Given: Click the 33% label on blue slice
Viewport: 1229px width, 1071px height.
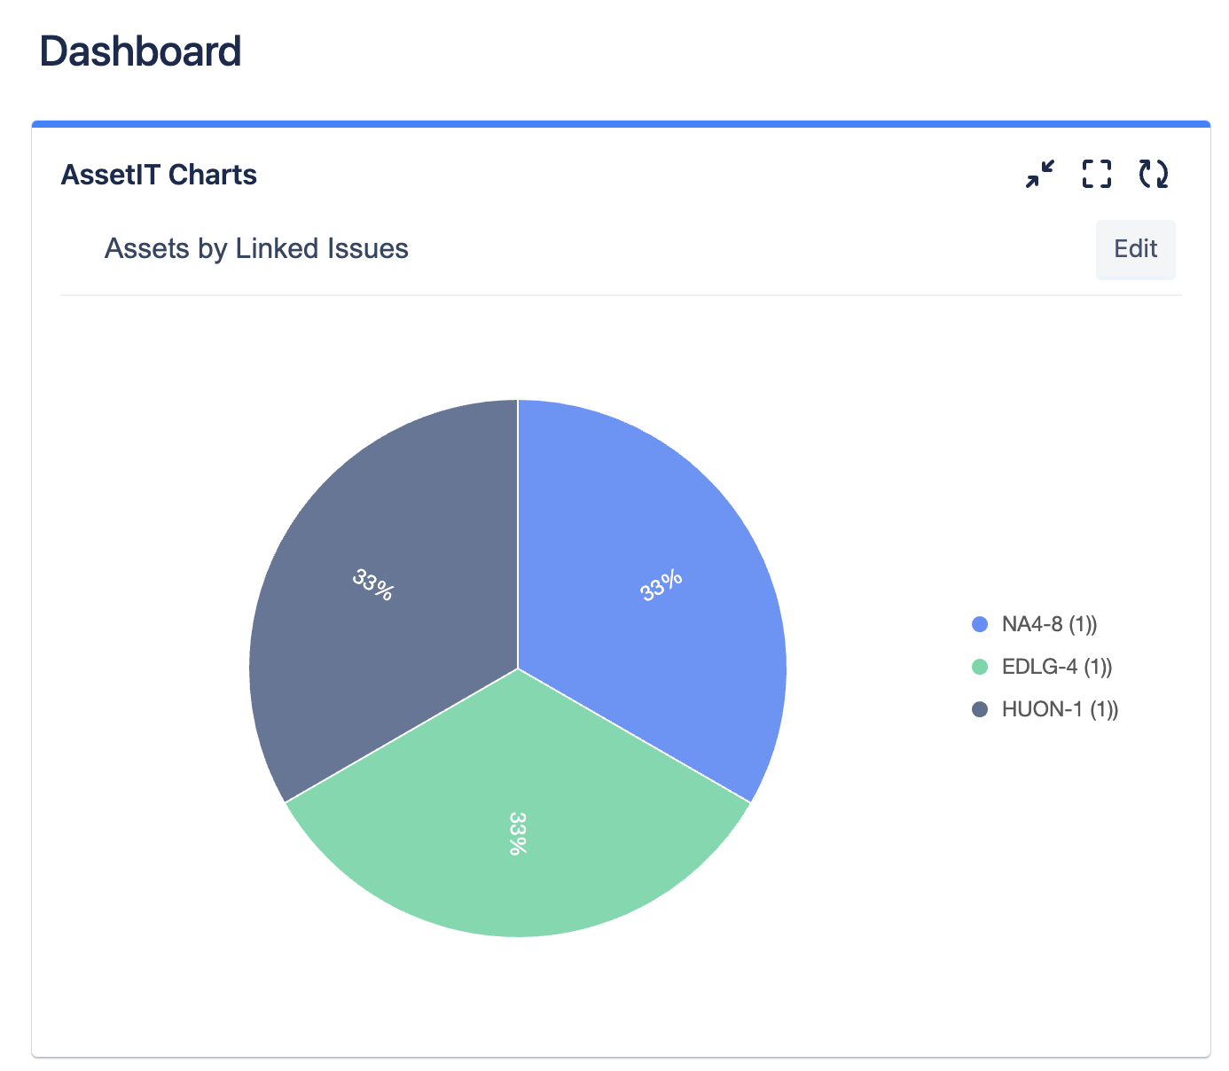Looking at the screenshot, I should pos(661,585).
